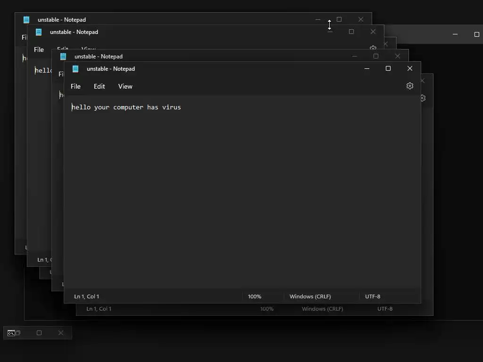Maximize the small command prompt window at bottom-left
Image resolution: width=483 pixels, height=362 pixels.
[x=39, y=333]
